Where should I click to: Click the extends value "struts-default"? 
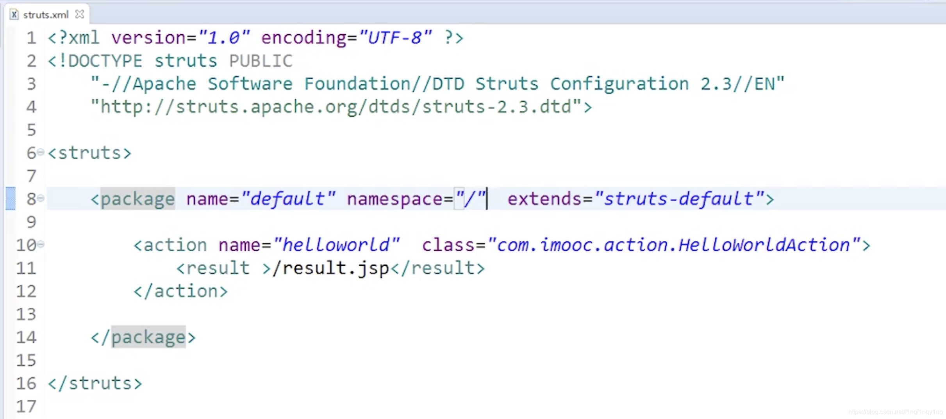pos(679,199)
